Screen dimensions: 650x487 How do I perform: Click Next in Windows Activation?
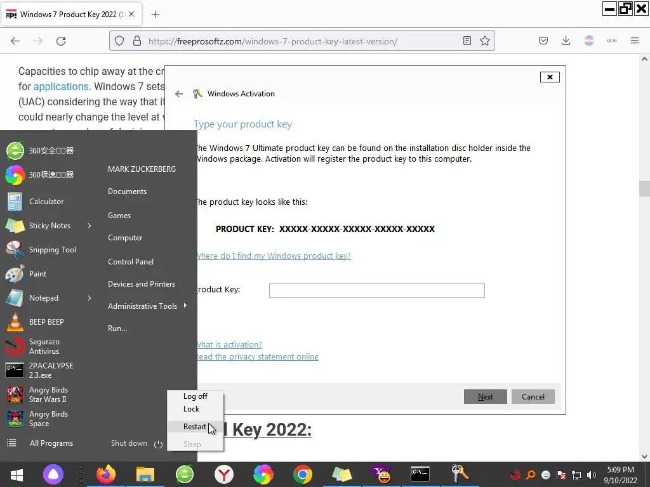click(x=486, y=397)
